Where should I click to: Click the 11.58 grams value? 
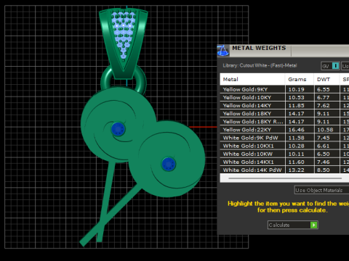(x=296, y=138)
